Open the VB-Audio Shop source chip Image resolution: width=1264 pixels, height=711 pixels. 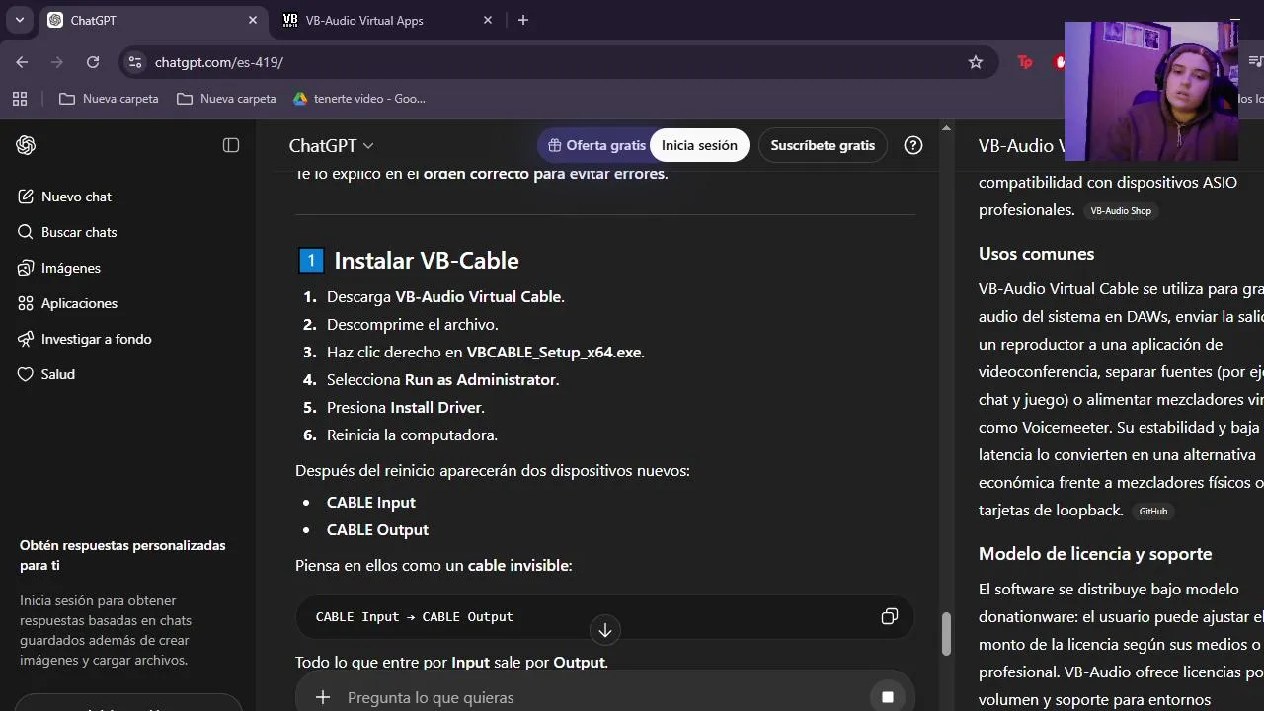(1120, 210)
